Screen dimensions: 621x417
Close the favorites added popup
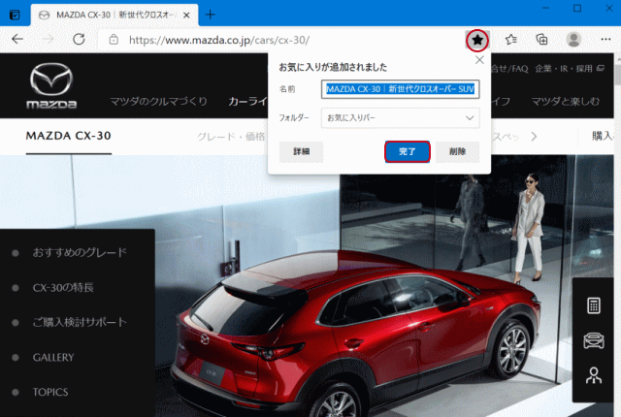(x=479, y=60)
